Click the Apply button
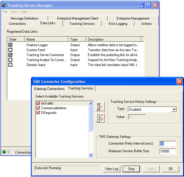Screen dimensions: 184x177 point(151,169)
